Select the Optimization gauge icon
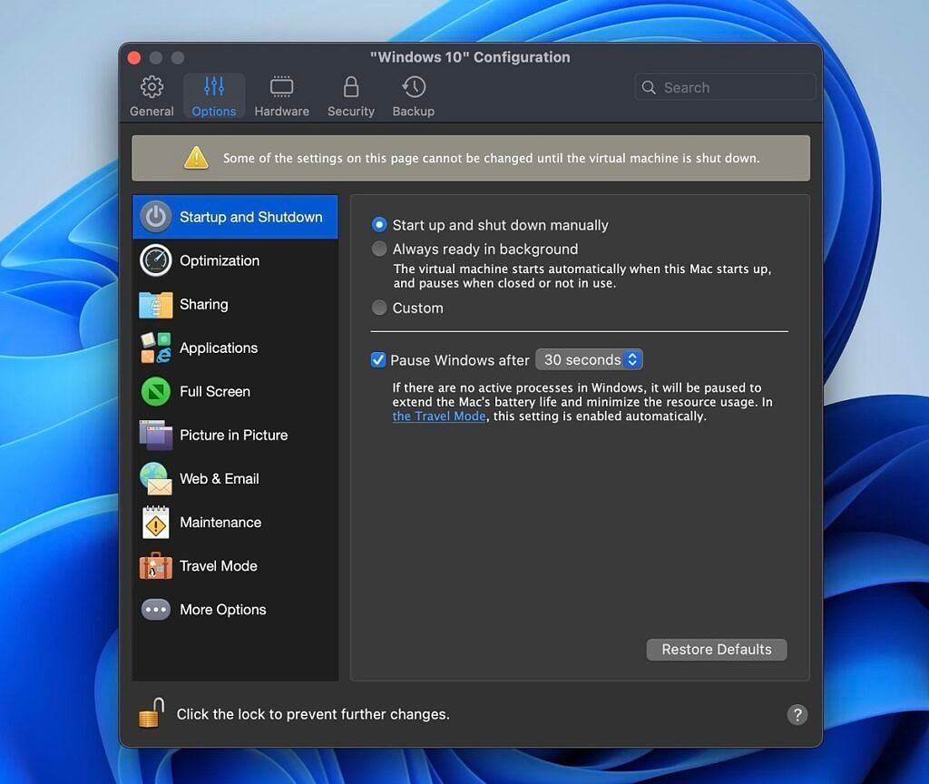 [155, 260]
